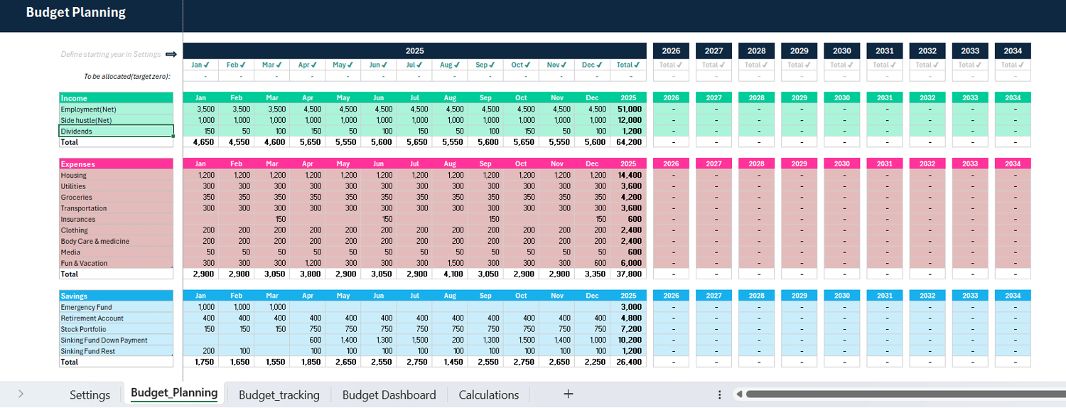Select the 'Feb ✓' status cell
This screenshot has width=1066, height=408.
[x=236, y=65]
